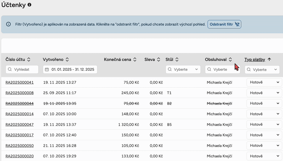Open cancelled receipt RA2025000044
This screenshot has width=283, height=161.
pos(19,103)
